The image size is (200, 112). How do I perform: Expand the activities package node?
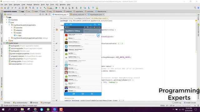point(12,28)
